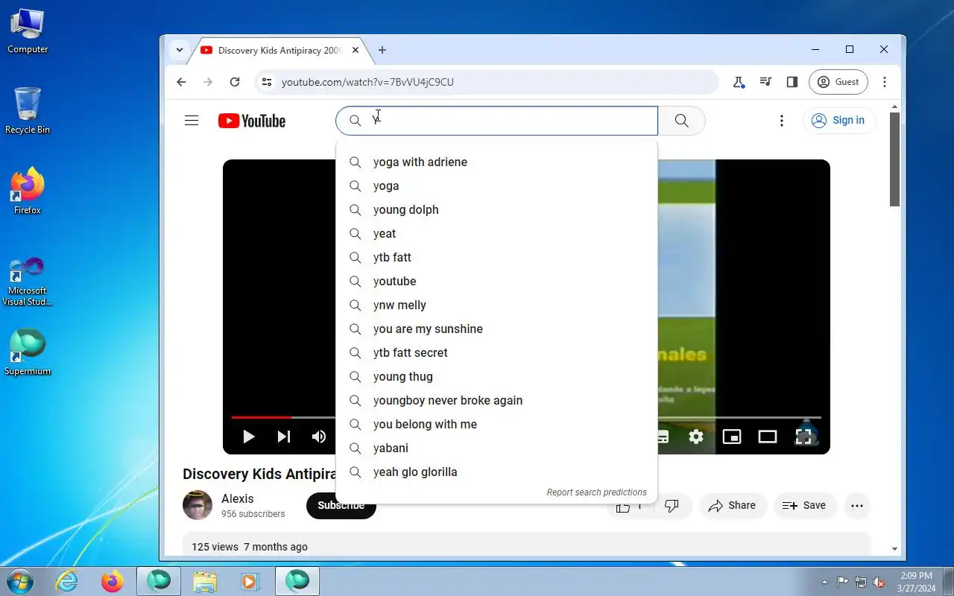Image resolution: width=954 pixels, height=596 pixels.
Task: Show hidden system tray icons
Action: 824,582
